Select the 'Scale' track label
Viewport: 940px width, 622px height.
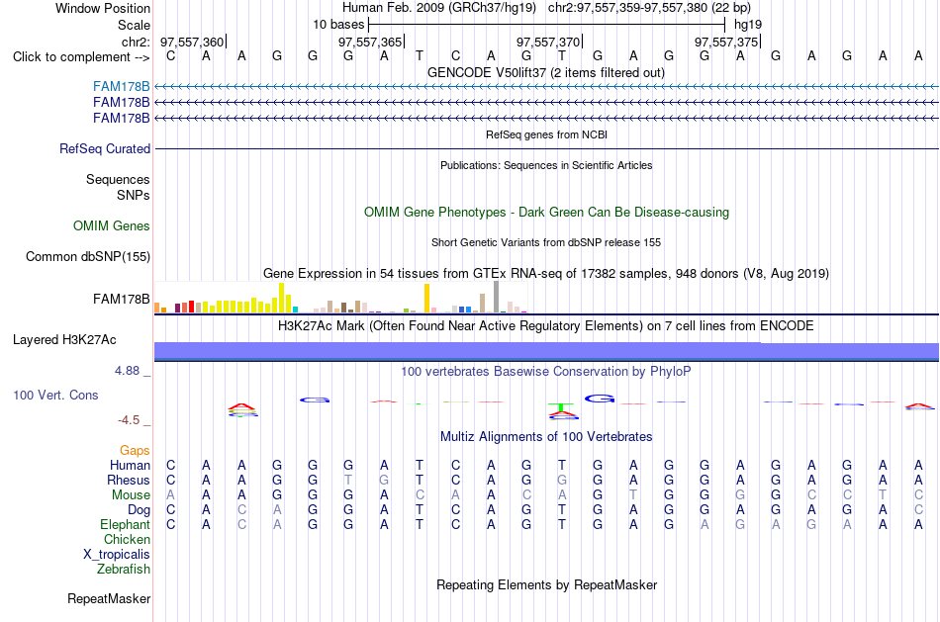point(134,25)
